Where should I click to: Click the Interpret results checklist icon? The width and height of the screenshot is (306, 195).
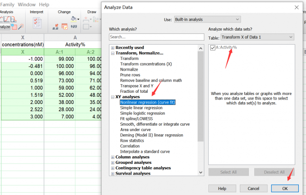tap(38, 22)
